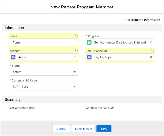Click the Status dropdown arrow
The height and width of the screenshot is (136, 164).
pyautogui.click(x=75, y=72)
